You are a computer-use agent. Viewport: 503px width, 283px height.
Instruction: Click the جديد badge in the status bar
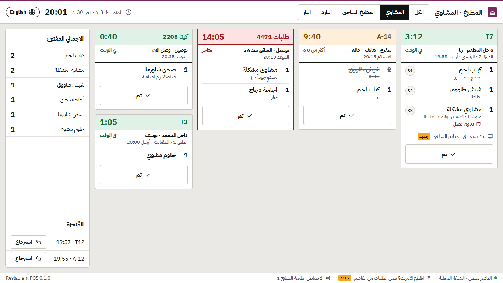[345, 278]
